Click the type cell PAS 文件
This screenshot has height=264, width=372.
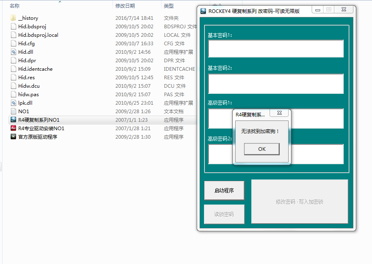174,94
